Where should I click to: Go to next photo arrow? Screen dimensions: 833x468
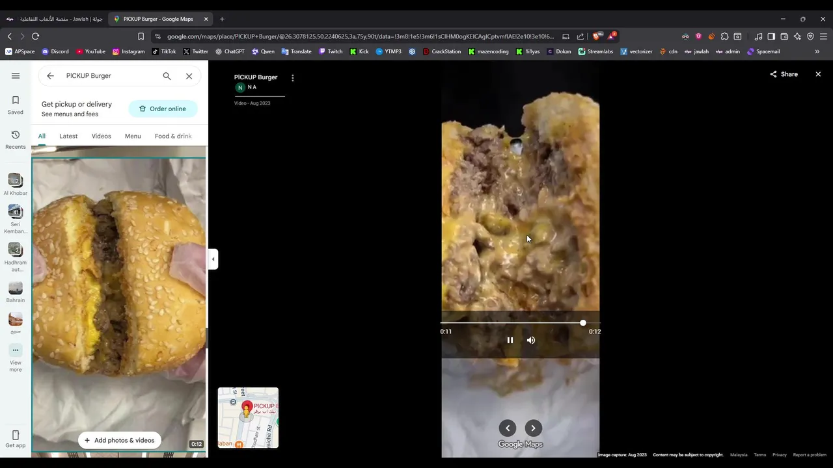coord(533,428)
